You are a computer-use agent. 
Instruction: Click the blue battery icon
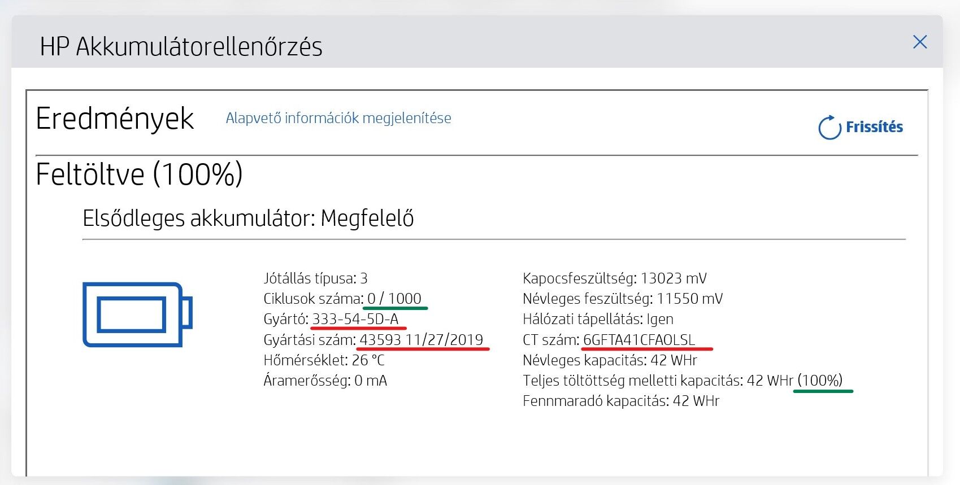pos(137,314)
